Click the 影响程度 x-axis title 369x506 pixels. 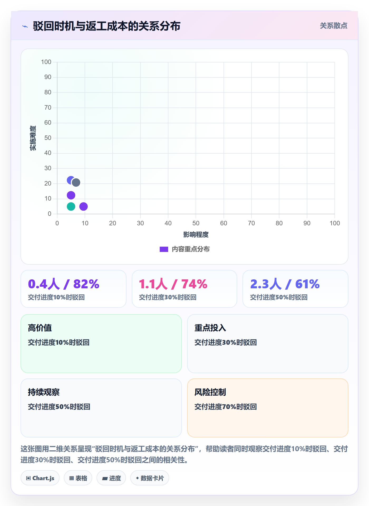pos(196,235)
